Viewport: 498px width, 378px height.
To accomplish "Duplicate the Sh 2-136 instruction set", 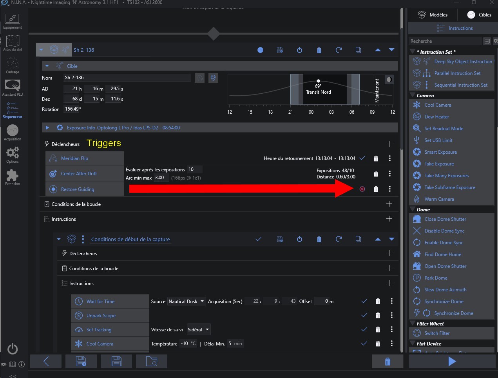I will (358, 50).
